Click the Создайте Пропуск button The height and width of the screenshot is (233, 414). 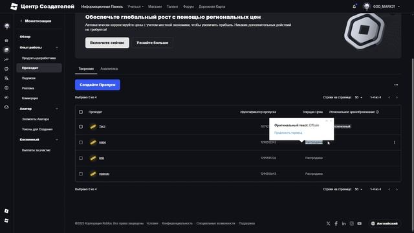coord(98,85)
